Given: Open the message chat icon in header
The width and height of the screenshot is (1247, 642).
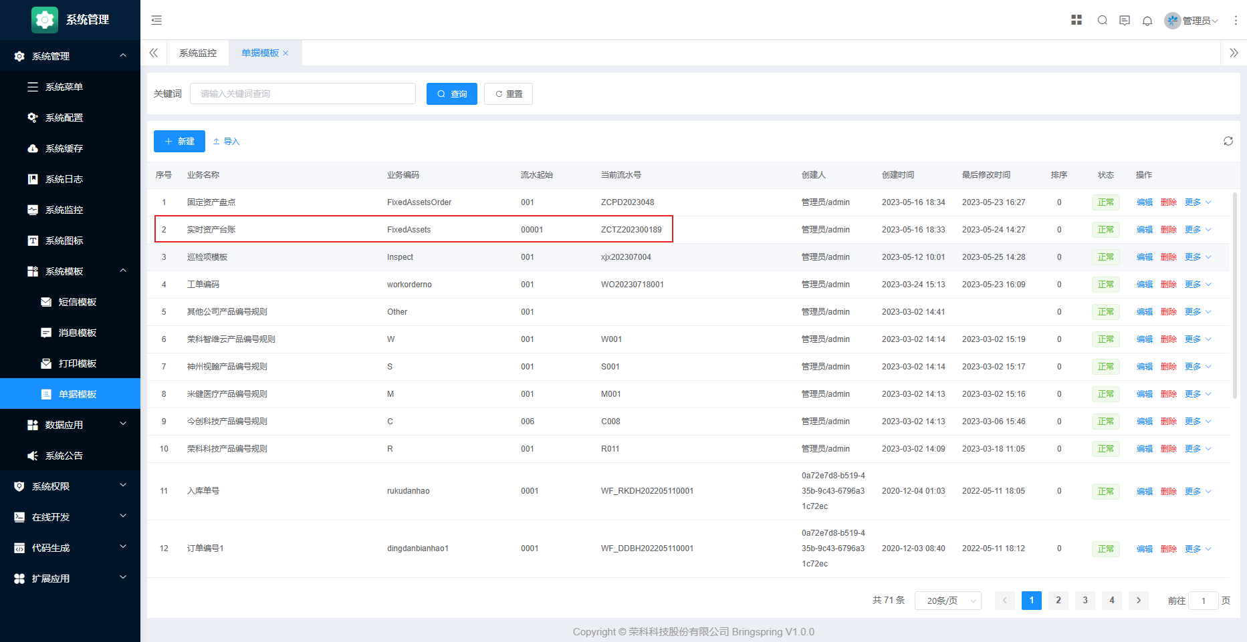Looking at the screenshot, I should click(1125, 20).
